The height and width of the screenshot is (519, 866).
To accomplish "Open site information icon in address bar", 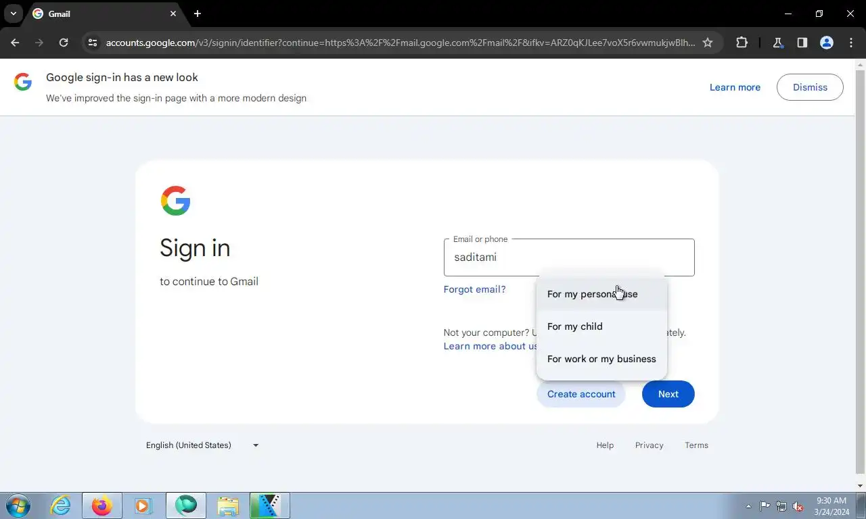I will [93, 43].
